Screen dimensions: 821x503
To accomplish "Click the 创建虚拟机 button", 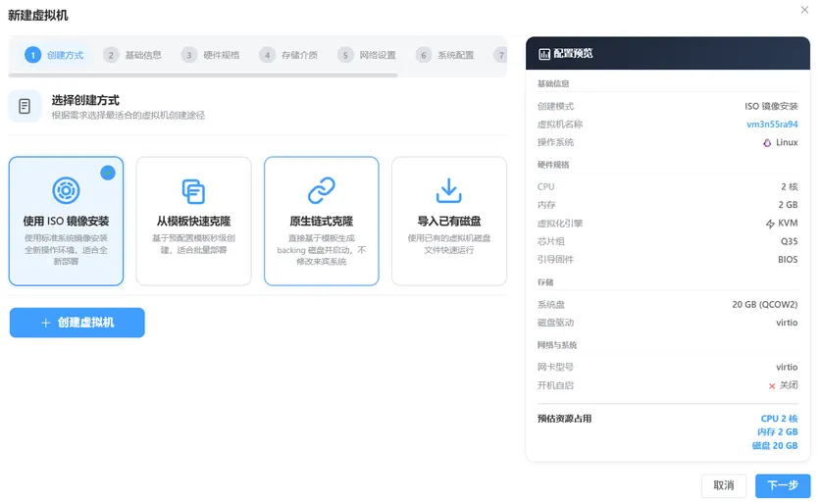I will point(77,323).
